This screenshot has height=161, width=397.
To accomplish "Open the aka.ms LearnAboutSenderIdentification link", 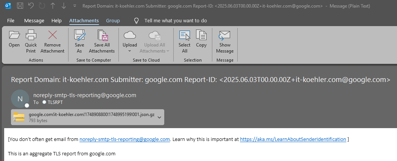I will 293,139.
